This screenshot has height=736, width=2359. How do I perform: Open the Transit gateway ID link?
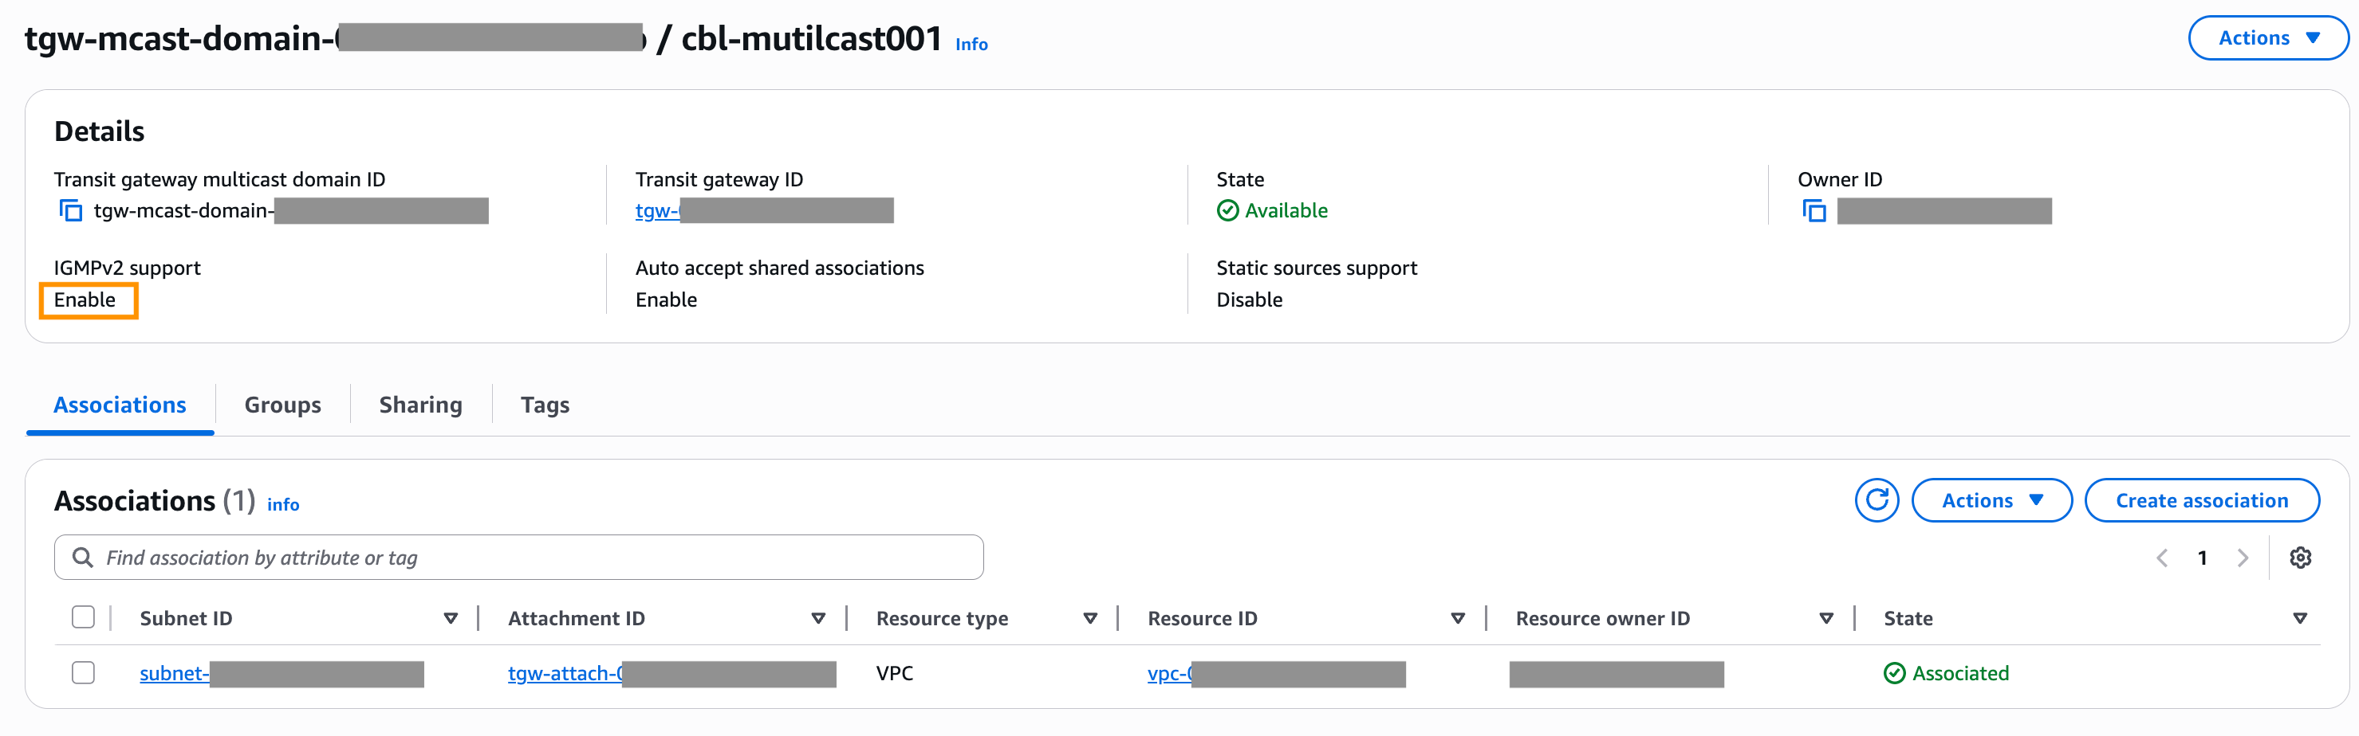coord(656,211)
